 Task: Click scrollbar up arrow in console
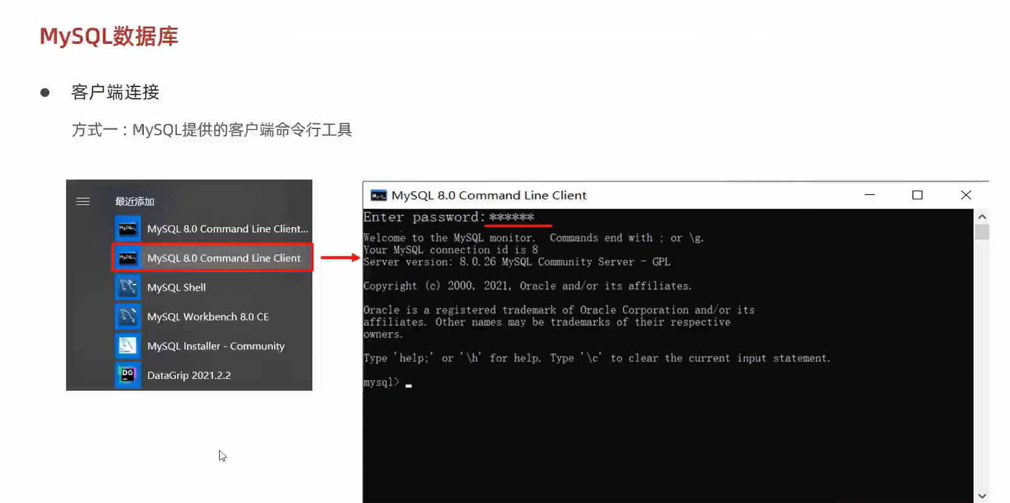click(x=982, y=217)
